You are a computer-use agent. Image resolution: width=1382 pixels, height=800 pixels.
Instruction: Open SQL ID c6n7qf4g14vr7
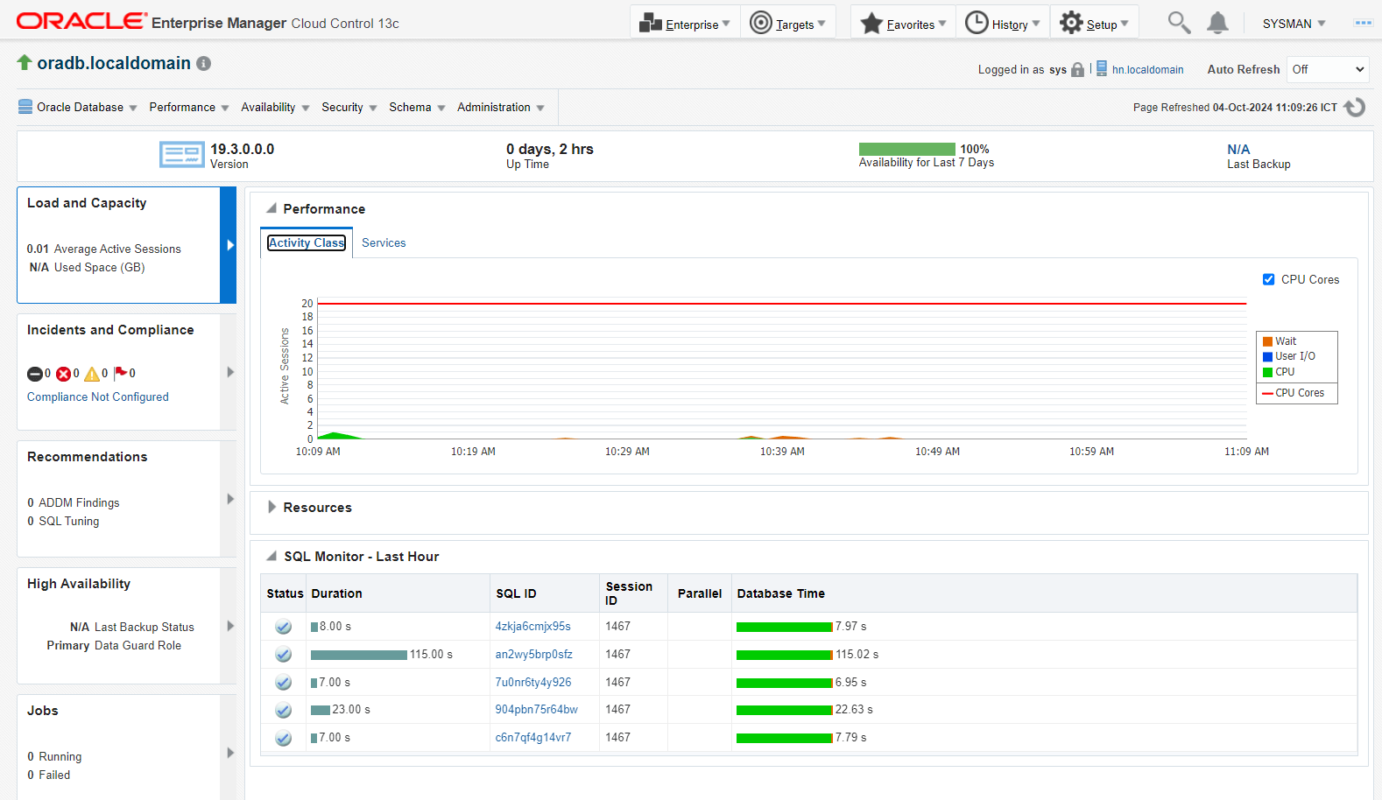533,737
